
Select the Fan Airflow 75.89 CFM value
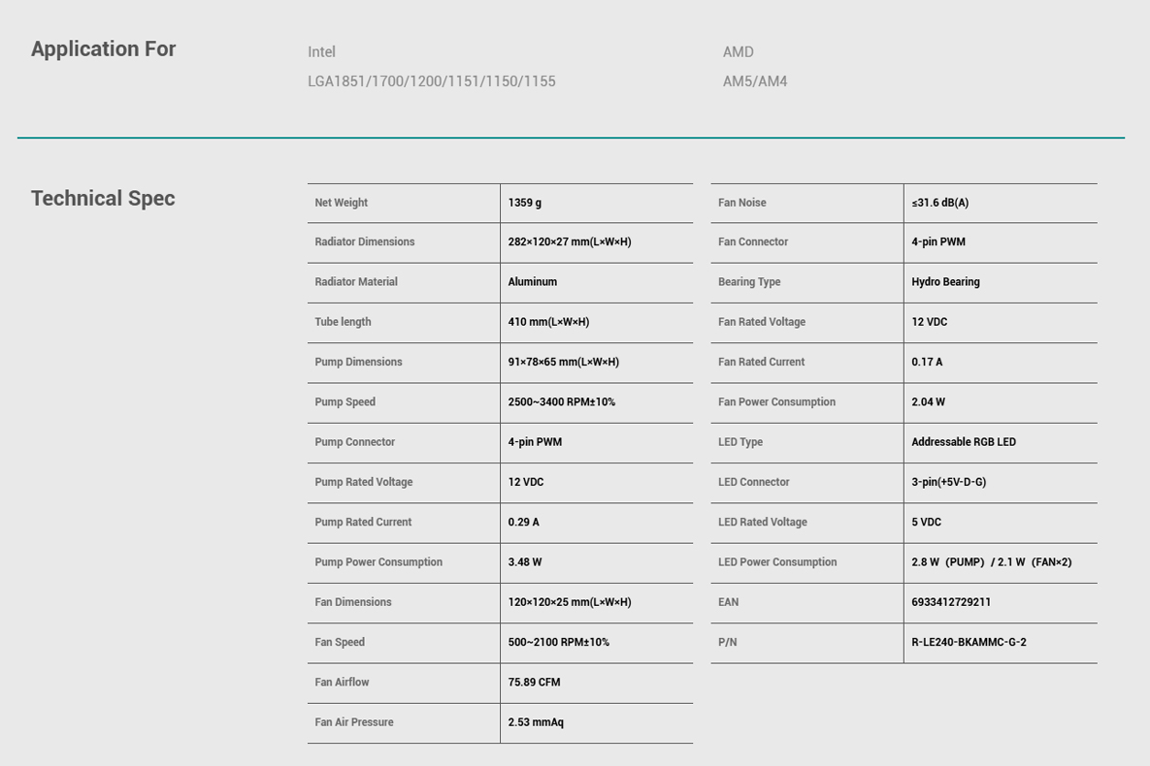534,683
